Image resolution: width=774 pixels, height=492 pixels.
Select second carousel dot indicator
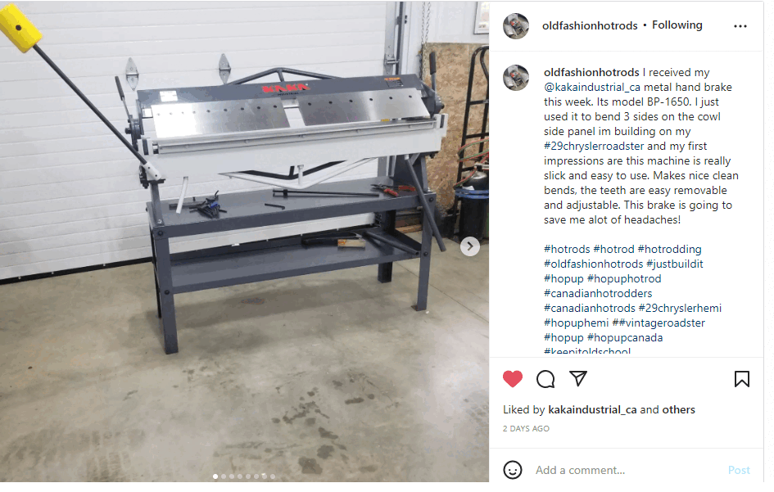coord(224,476)
